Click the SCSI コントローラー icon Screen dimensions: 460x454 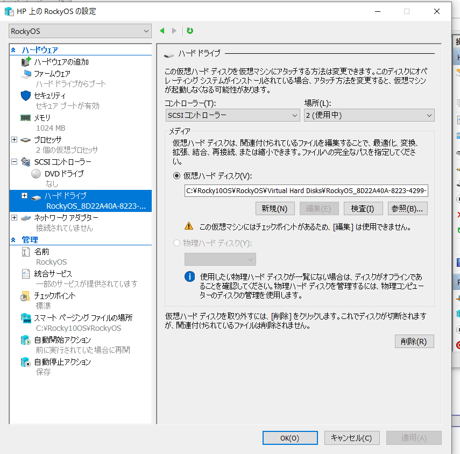(26, 161)
